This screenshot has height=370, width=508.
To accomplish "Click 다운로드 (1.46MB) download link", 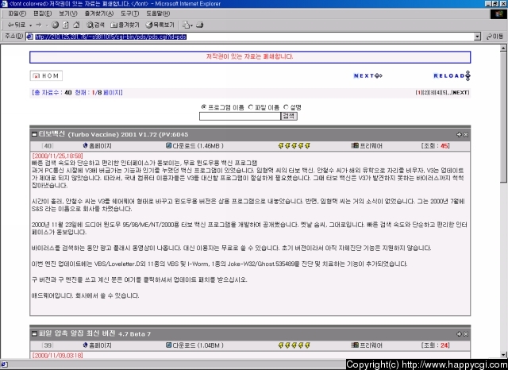I will point(194,146).
